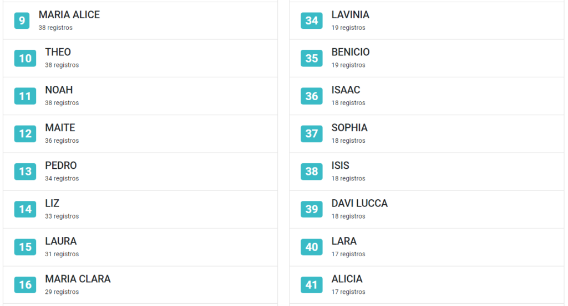Image resolution: width=568 pixels, height=306 pixels.
Task: Click the SOPHIA name entry
Action: click(349, 127)
